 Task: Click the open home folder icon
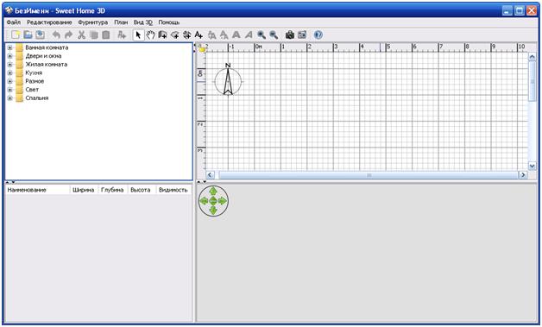tap(28, 35)
